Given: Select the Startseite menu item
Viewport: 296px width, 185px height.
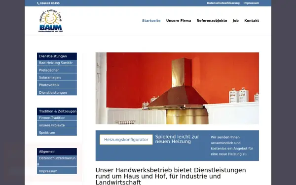Looking at the screenshot, I should coord(151,21).
